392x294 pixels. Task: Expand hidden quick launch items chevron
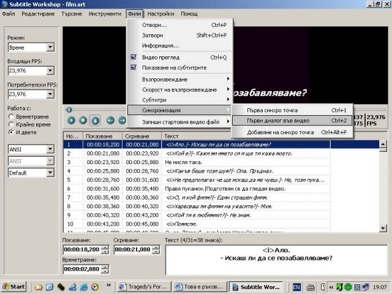pyautogui.click(x=108, y=285)
